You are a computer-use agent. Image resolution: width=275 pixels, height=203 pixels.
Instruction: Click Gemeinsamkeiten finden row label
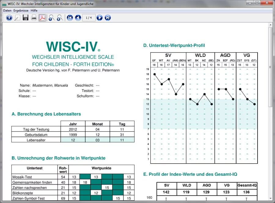click(32, 182)
